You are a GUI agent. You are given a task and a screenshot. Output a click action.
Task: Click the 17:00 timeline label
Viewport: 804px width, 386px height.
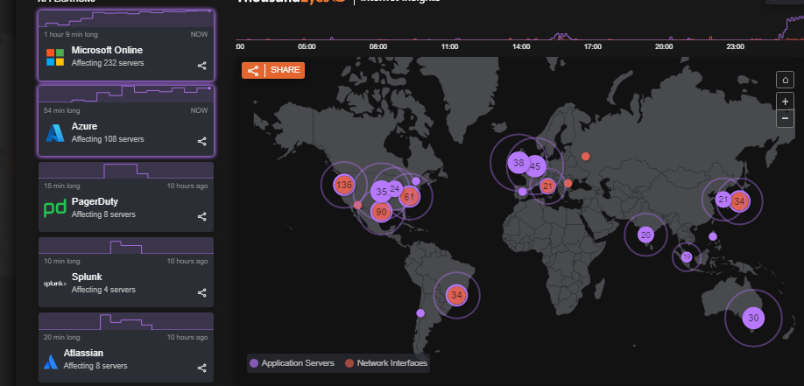tap(592, 46)
